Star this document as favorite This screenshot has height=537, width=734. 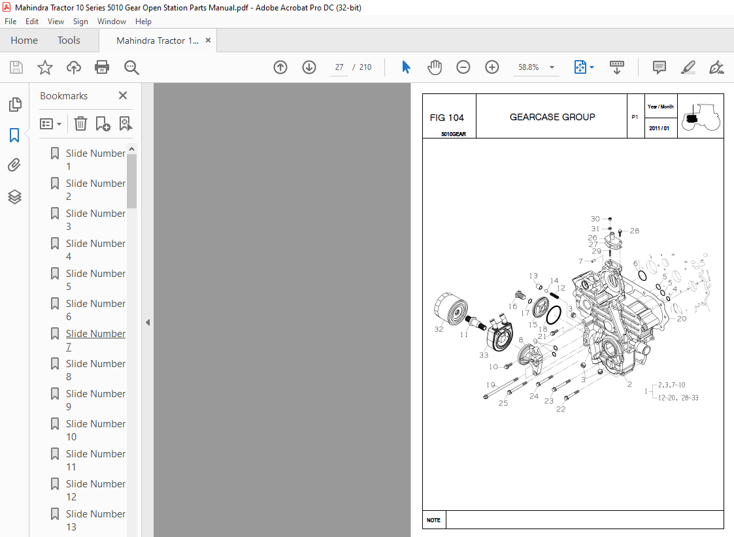point(45,67)
